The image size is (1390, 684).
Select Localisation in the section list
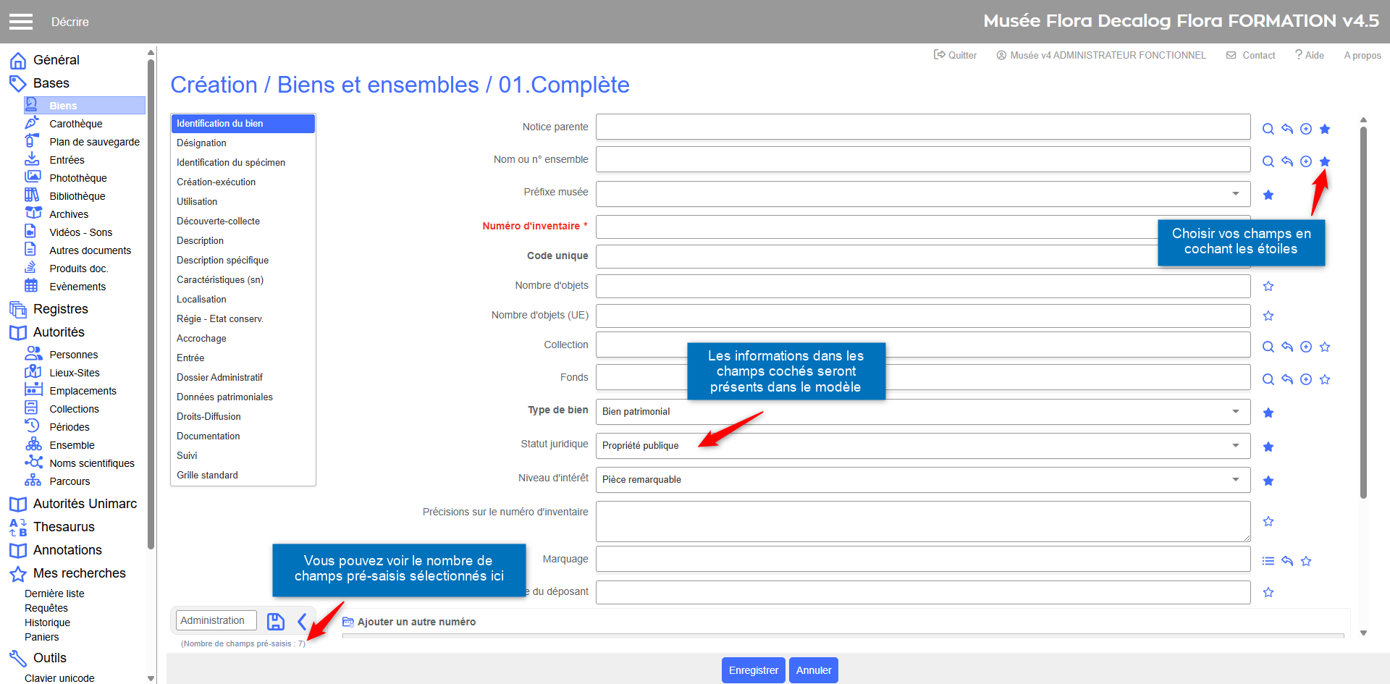(201, 299)
